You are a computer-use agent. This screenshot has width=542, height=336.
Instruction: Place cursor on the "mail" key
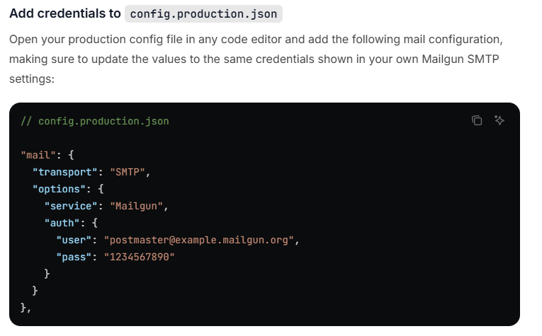38,155
